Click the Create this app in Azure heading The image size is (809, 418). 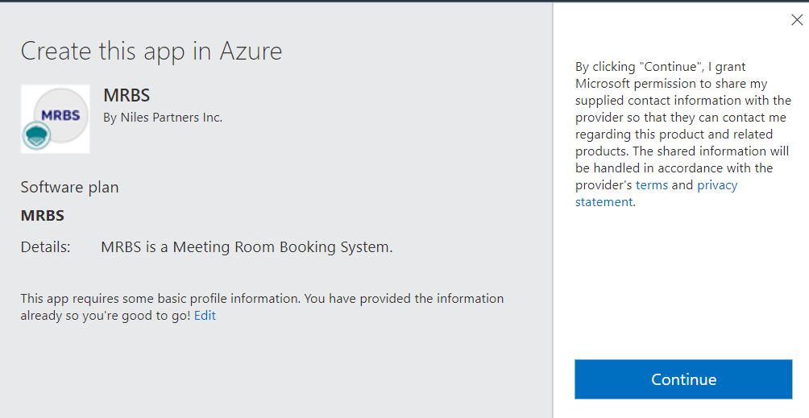(x=151, y=52)
